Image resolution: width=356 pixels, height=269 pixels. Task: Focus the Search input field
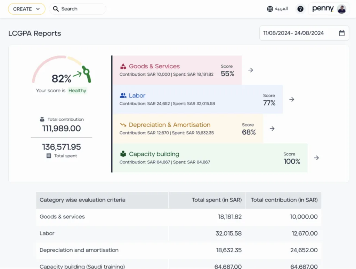click(x=78, y=9)
